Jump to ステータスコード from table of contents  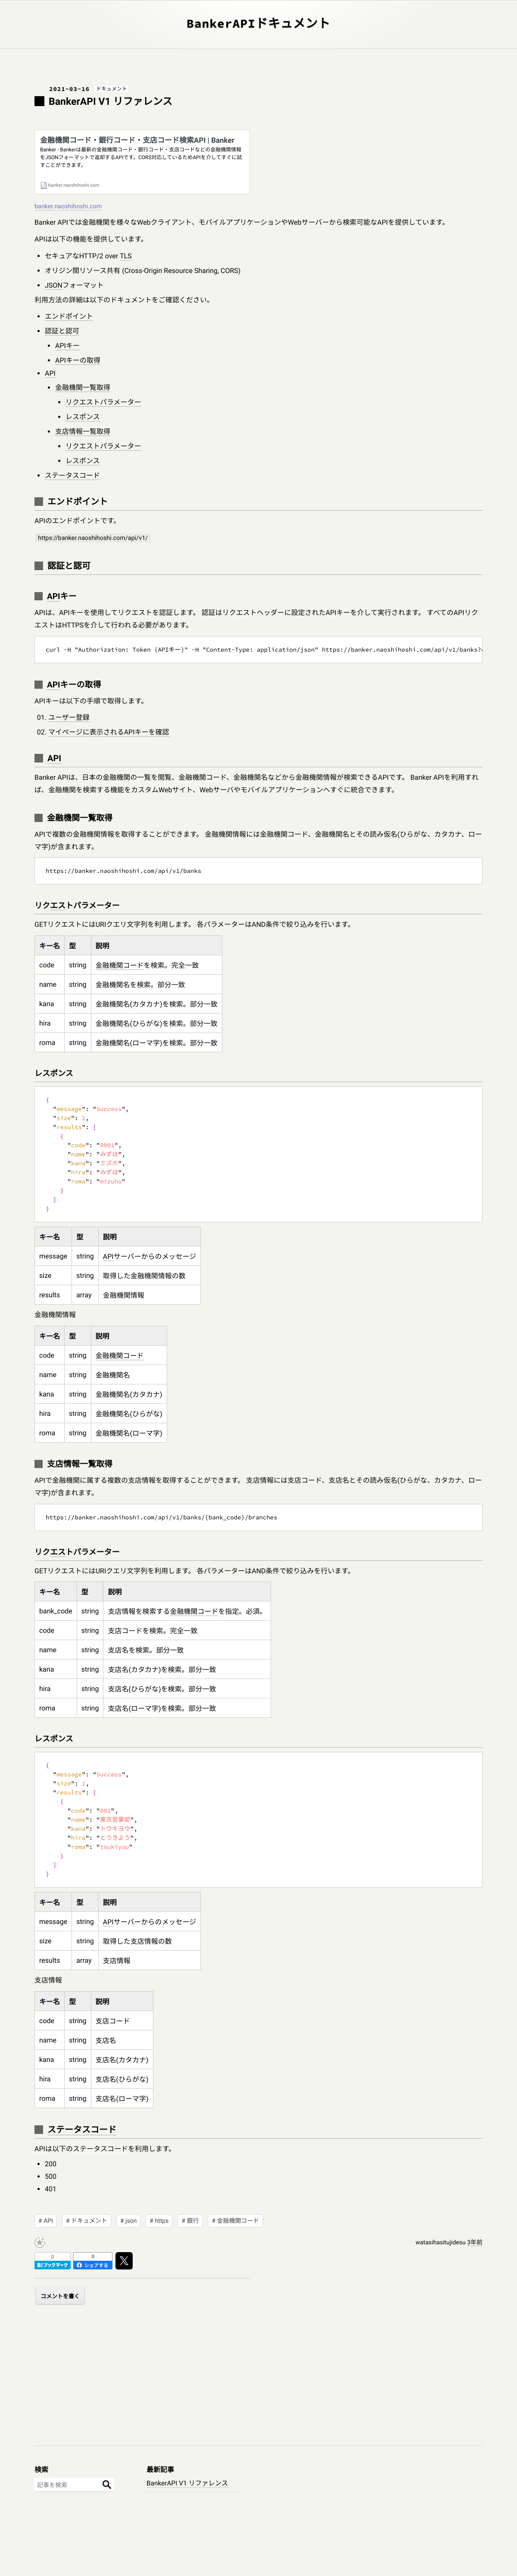point(72,475)
